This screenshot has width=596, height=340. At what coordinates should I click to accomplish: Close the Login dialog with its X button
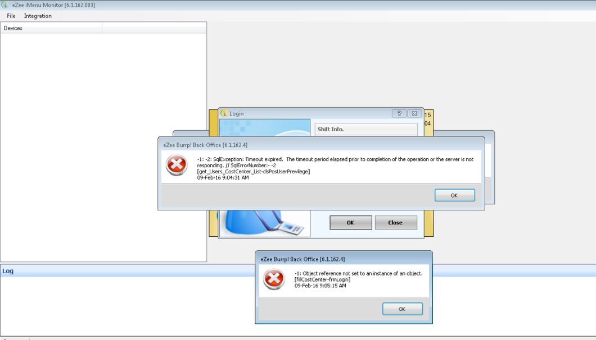(x=415, y=113)
